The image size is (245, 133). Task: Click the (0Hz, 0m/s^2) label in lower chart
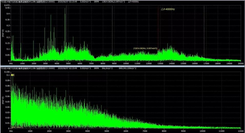[x=17, y=127]
